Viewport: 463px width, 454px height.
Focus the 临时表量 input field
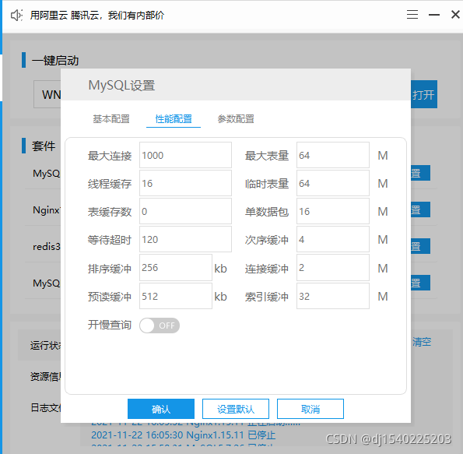[333, 183]
